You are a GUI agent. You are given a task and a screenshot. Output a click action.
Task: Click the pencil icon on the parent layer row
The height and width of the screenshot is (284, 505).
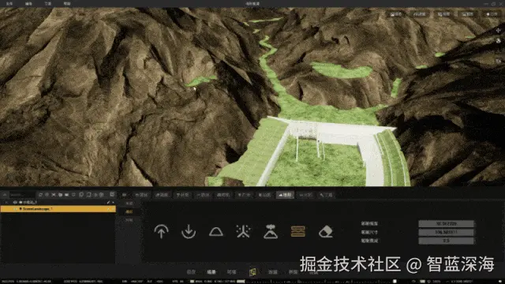(108, 202)
